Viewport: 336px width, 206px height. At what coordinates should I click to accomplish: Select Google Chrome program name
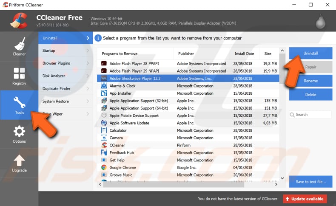(x=122, y=167)
